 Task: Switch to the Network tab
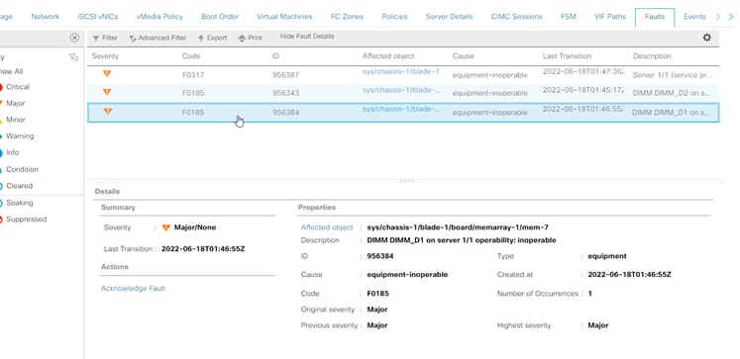click(x=46, y=17)
